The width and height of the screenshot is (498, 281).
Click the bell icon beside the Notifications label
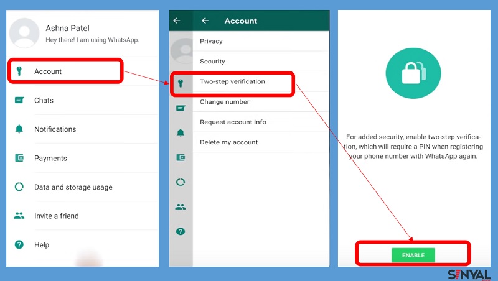(x=19, y=129)
